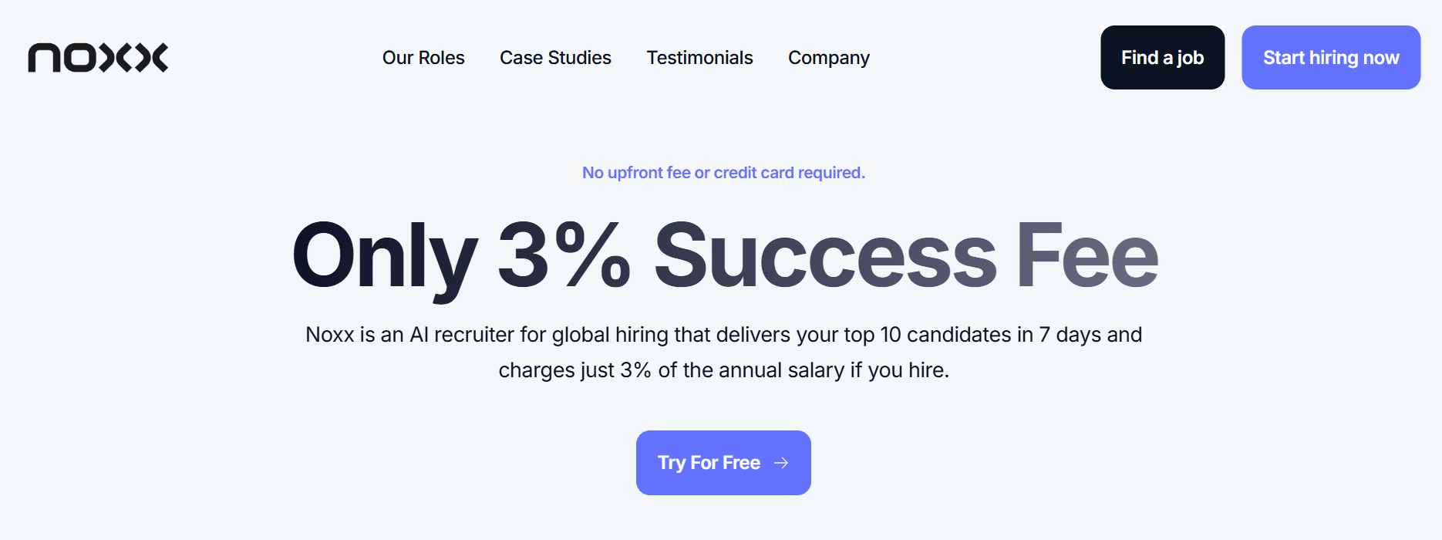Viewport: 1442px width, 540px height.
Task: Click the Try For Free button
Action: click(723, 463)
